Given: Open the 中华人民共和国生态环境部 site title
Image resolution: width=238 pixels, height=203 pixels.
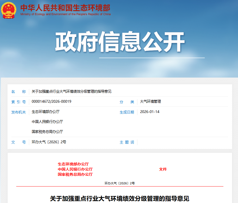Looking at the screenshot, I should point(65,7).
